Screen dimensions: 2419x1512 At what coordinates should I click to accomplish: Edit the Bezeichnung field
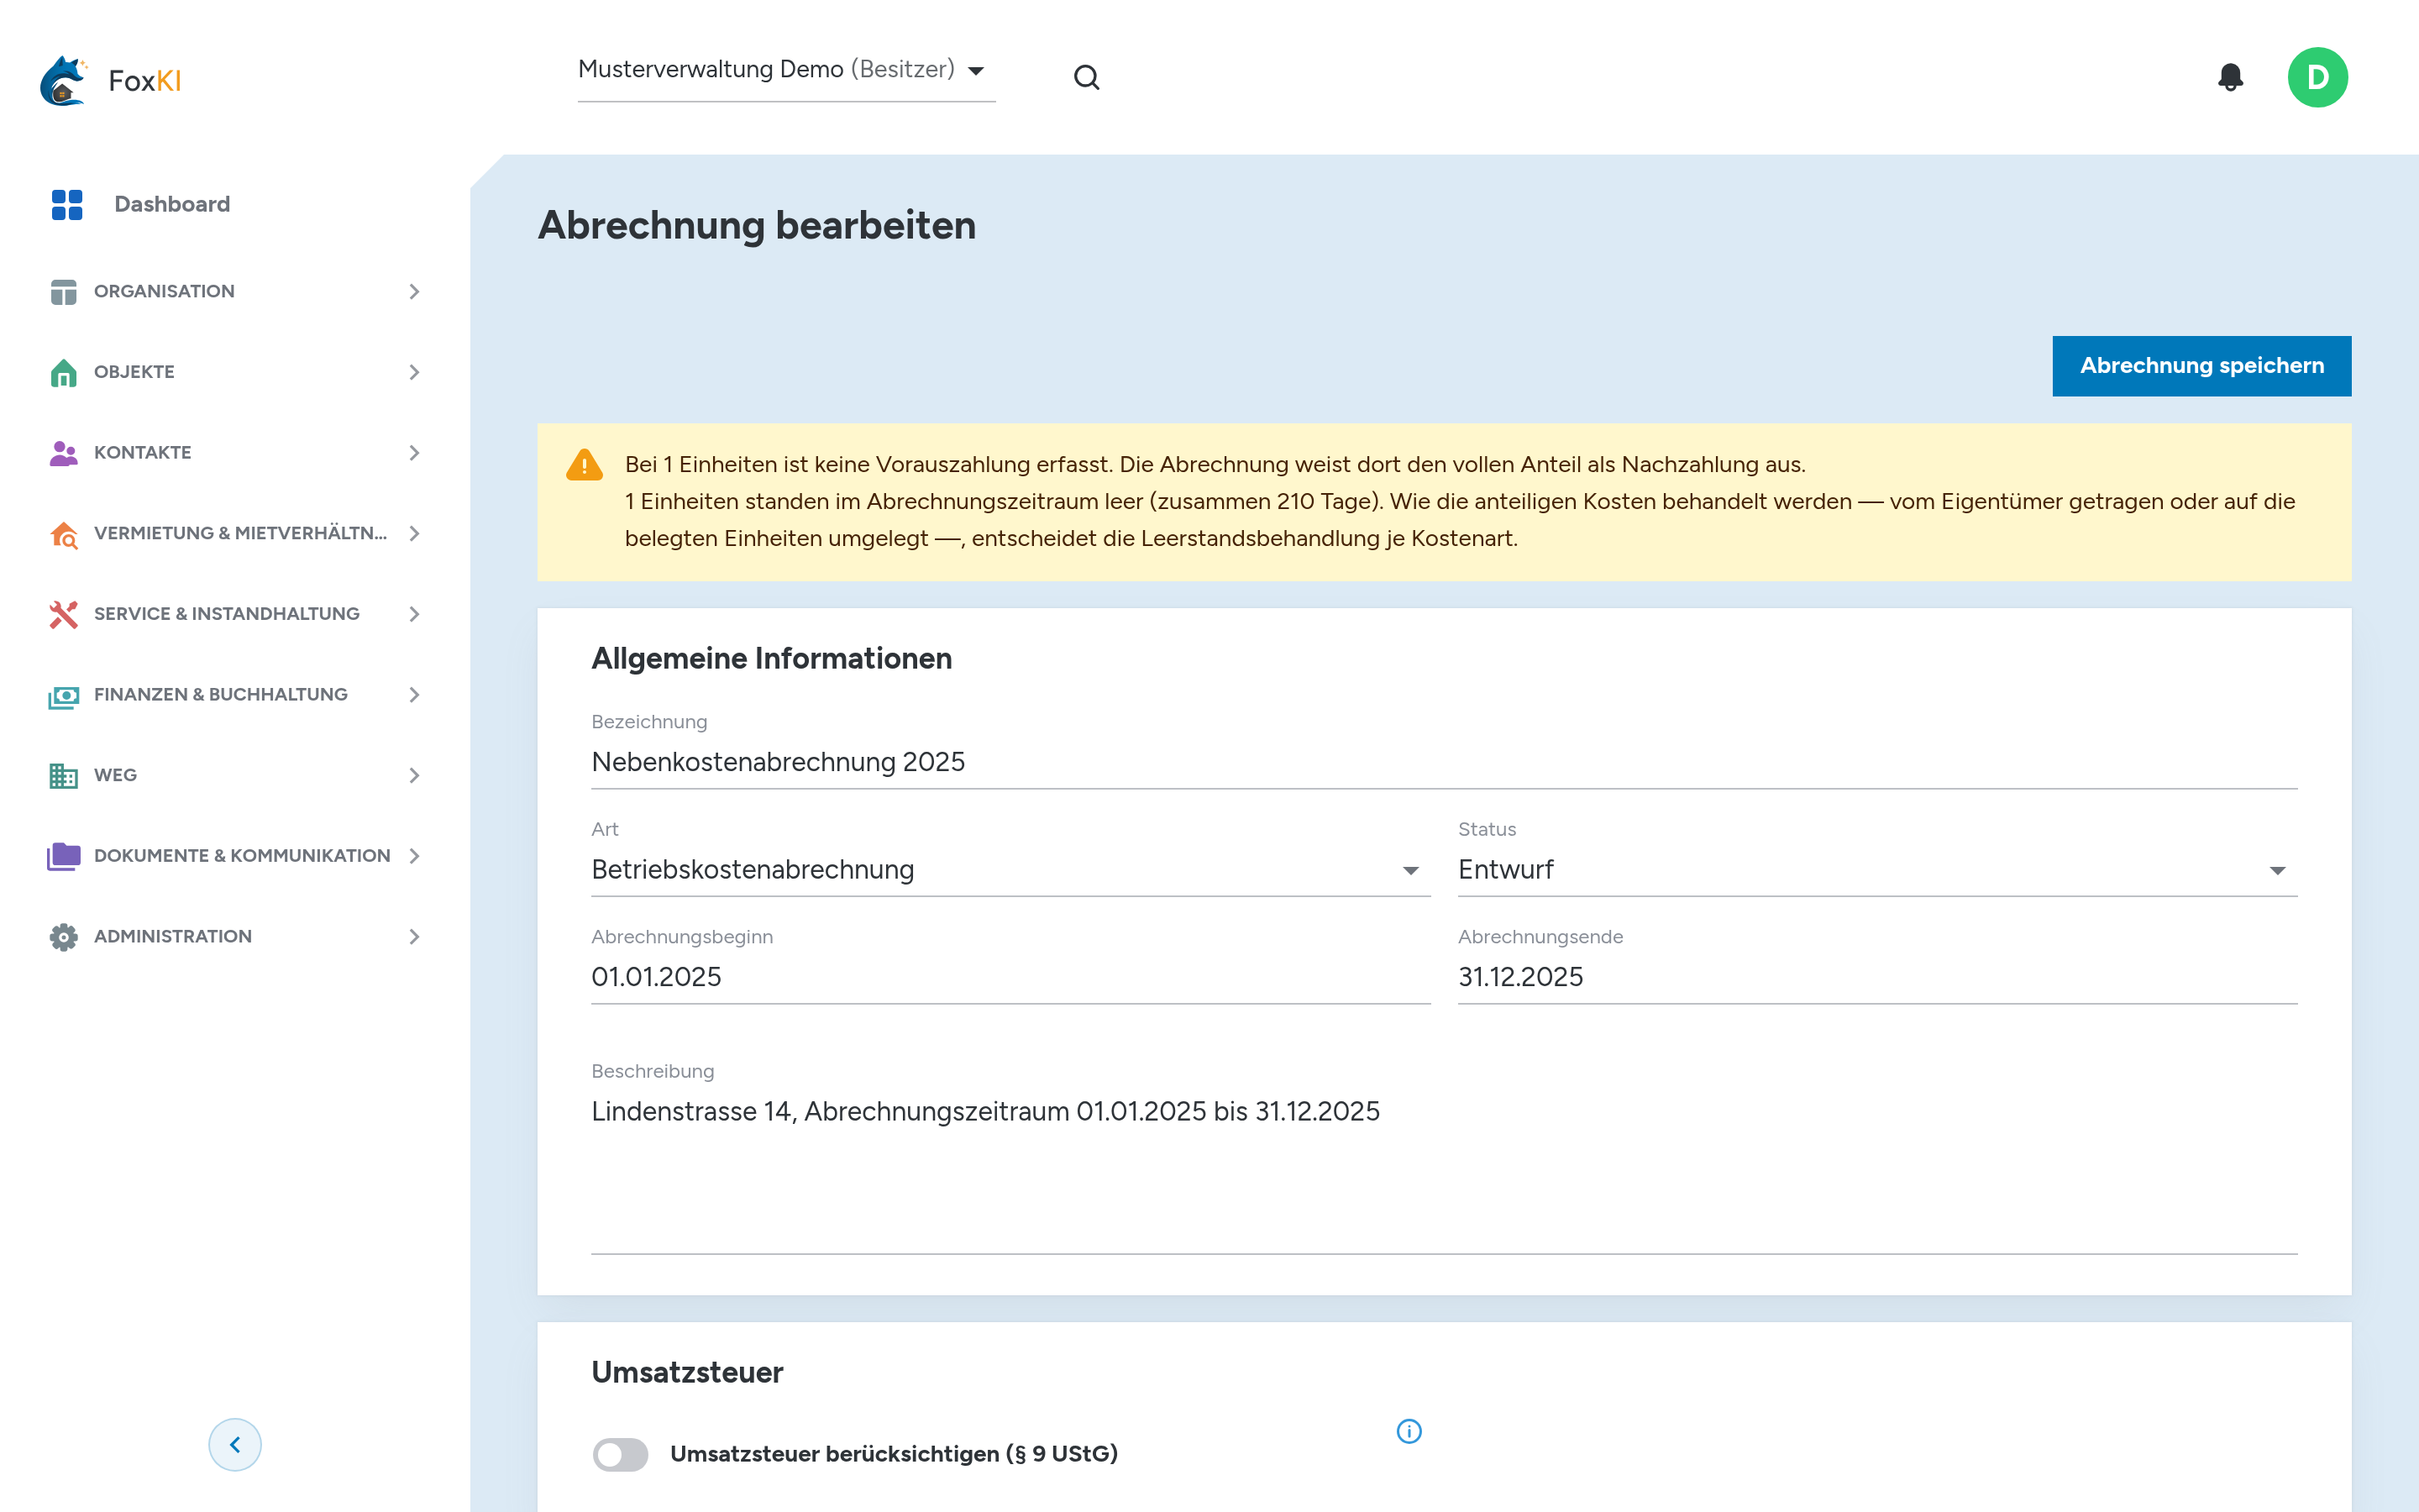coord(1445,762)
